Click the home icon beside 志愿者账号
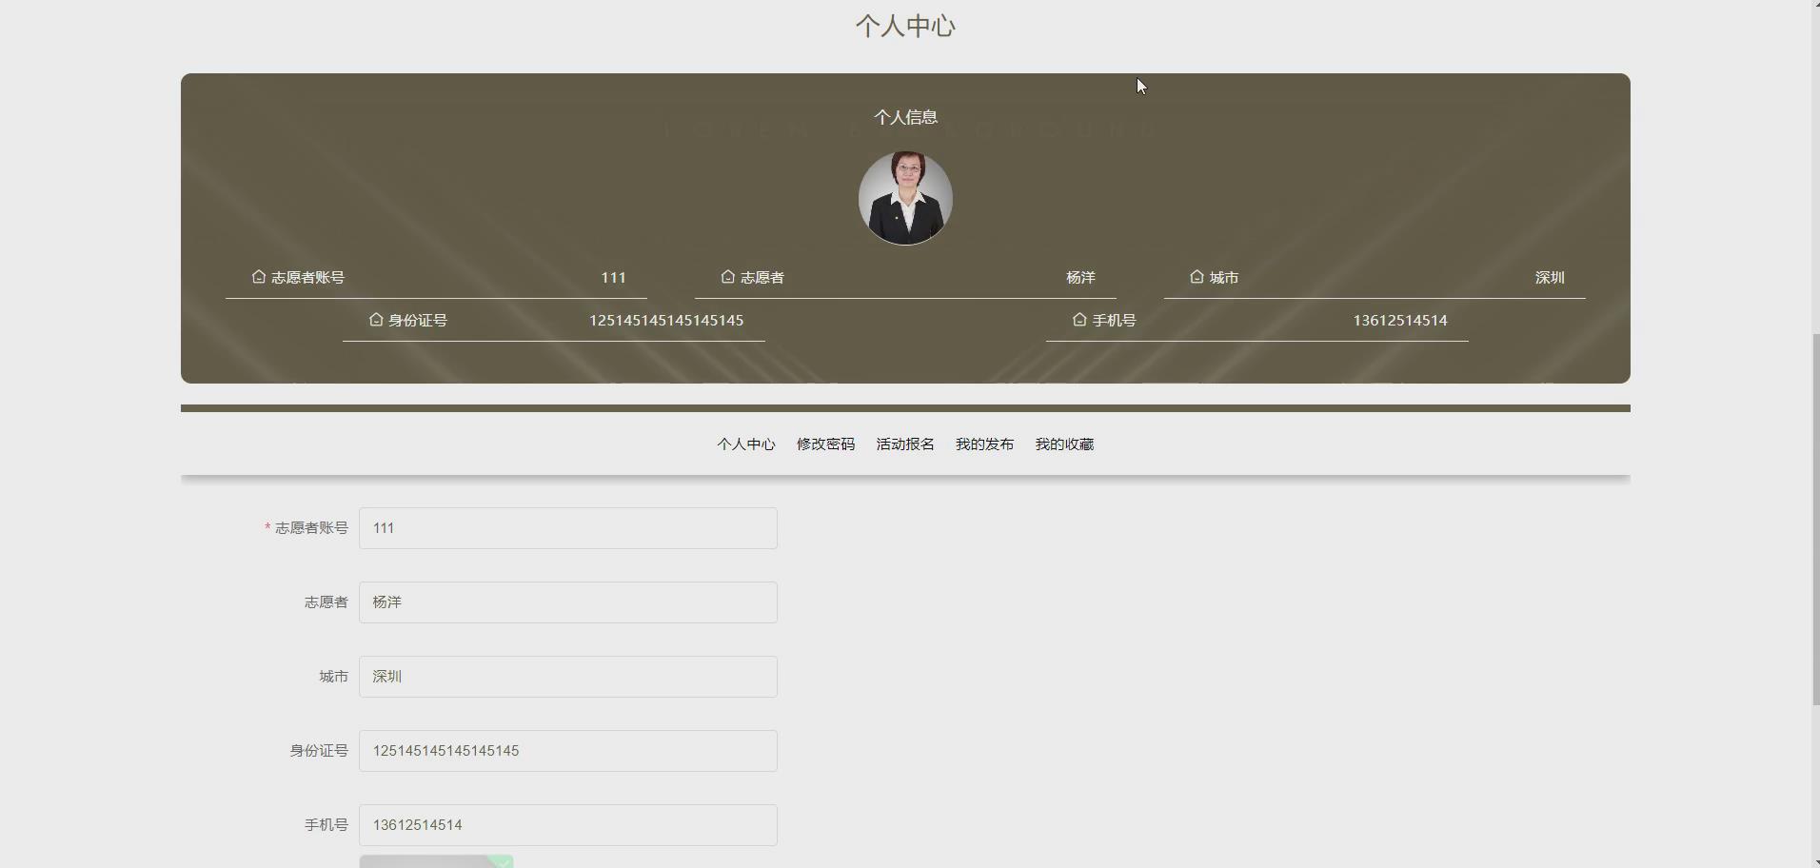This screenshot has height=868, width=1820. pos(258,277)
